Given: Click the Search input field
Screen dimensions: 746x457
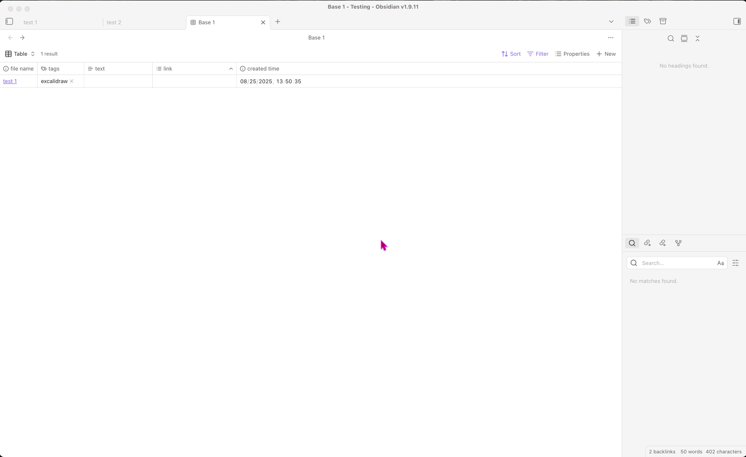Looking at the screenshot, I should (x=676, y=263).
